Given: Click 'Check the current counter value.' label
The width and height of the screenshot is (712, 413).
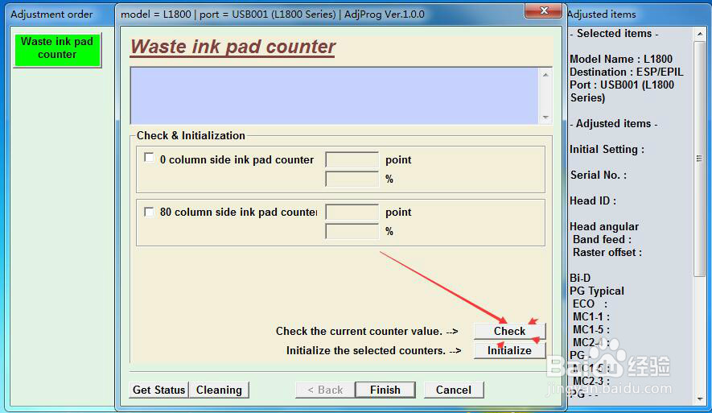Looking at the screenshot, I should coord(359,331).
